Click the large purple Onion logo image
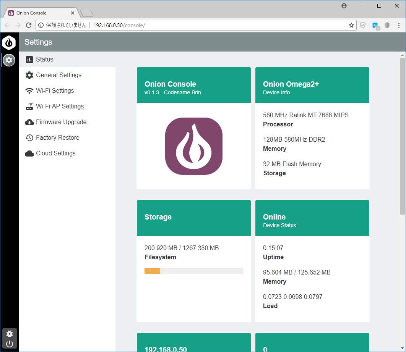The height and width of the screenshot is (352, 406). point(194,146)
